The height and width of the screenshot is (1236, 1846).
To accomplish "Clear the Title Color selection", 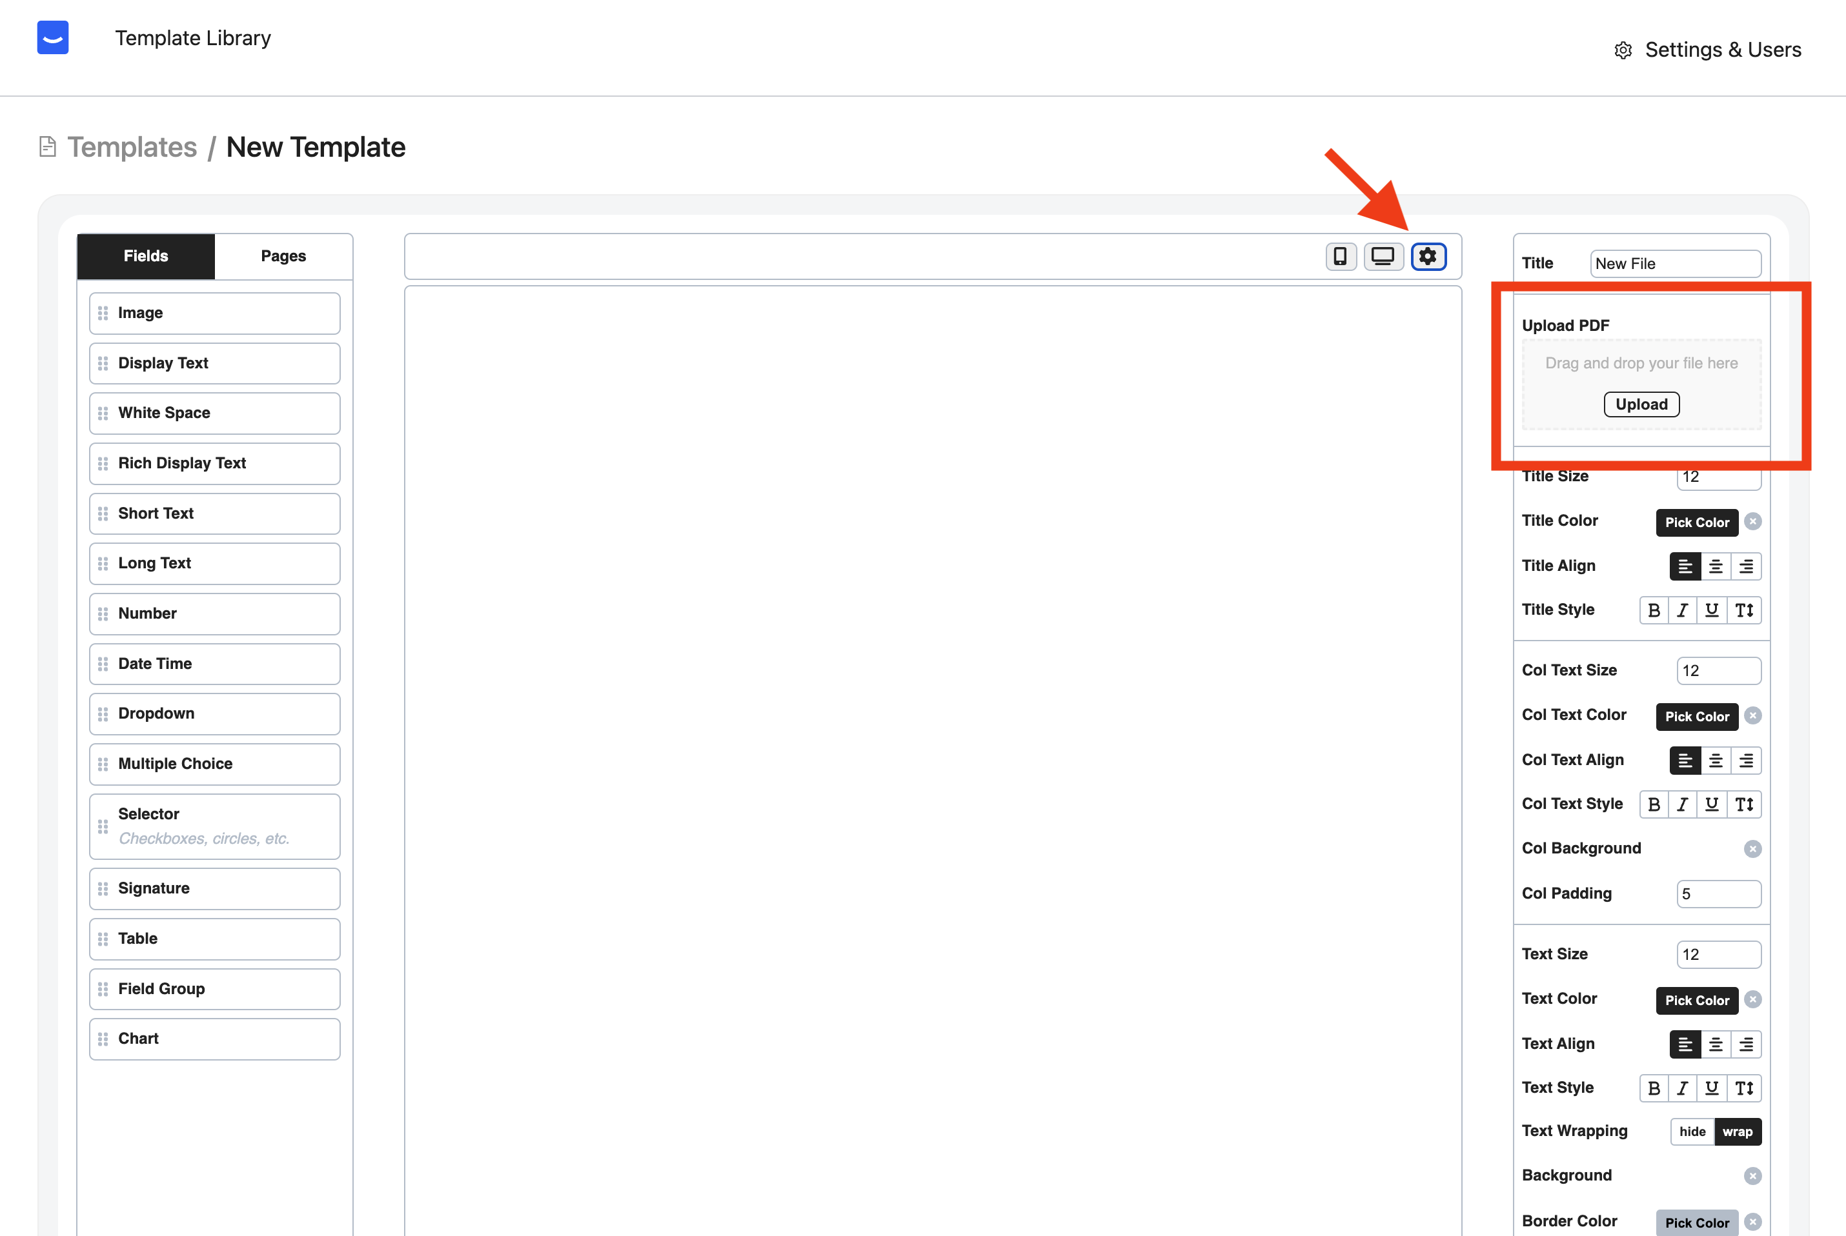I will 1752,521.
